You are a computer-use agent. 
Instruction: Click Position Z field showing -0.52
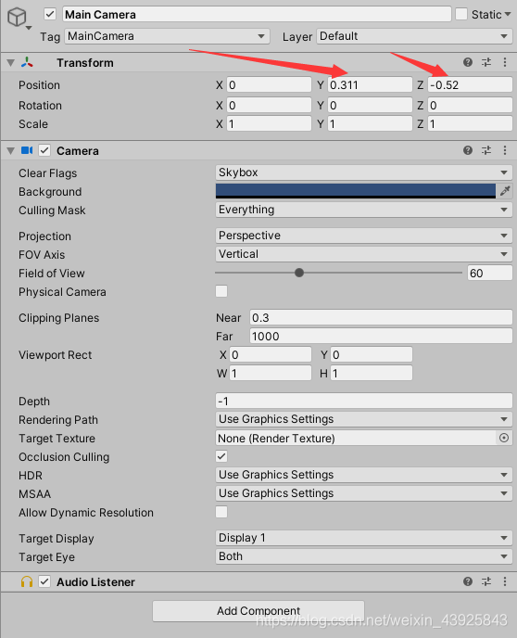[470, 84]
